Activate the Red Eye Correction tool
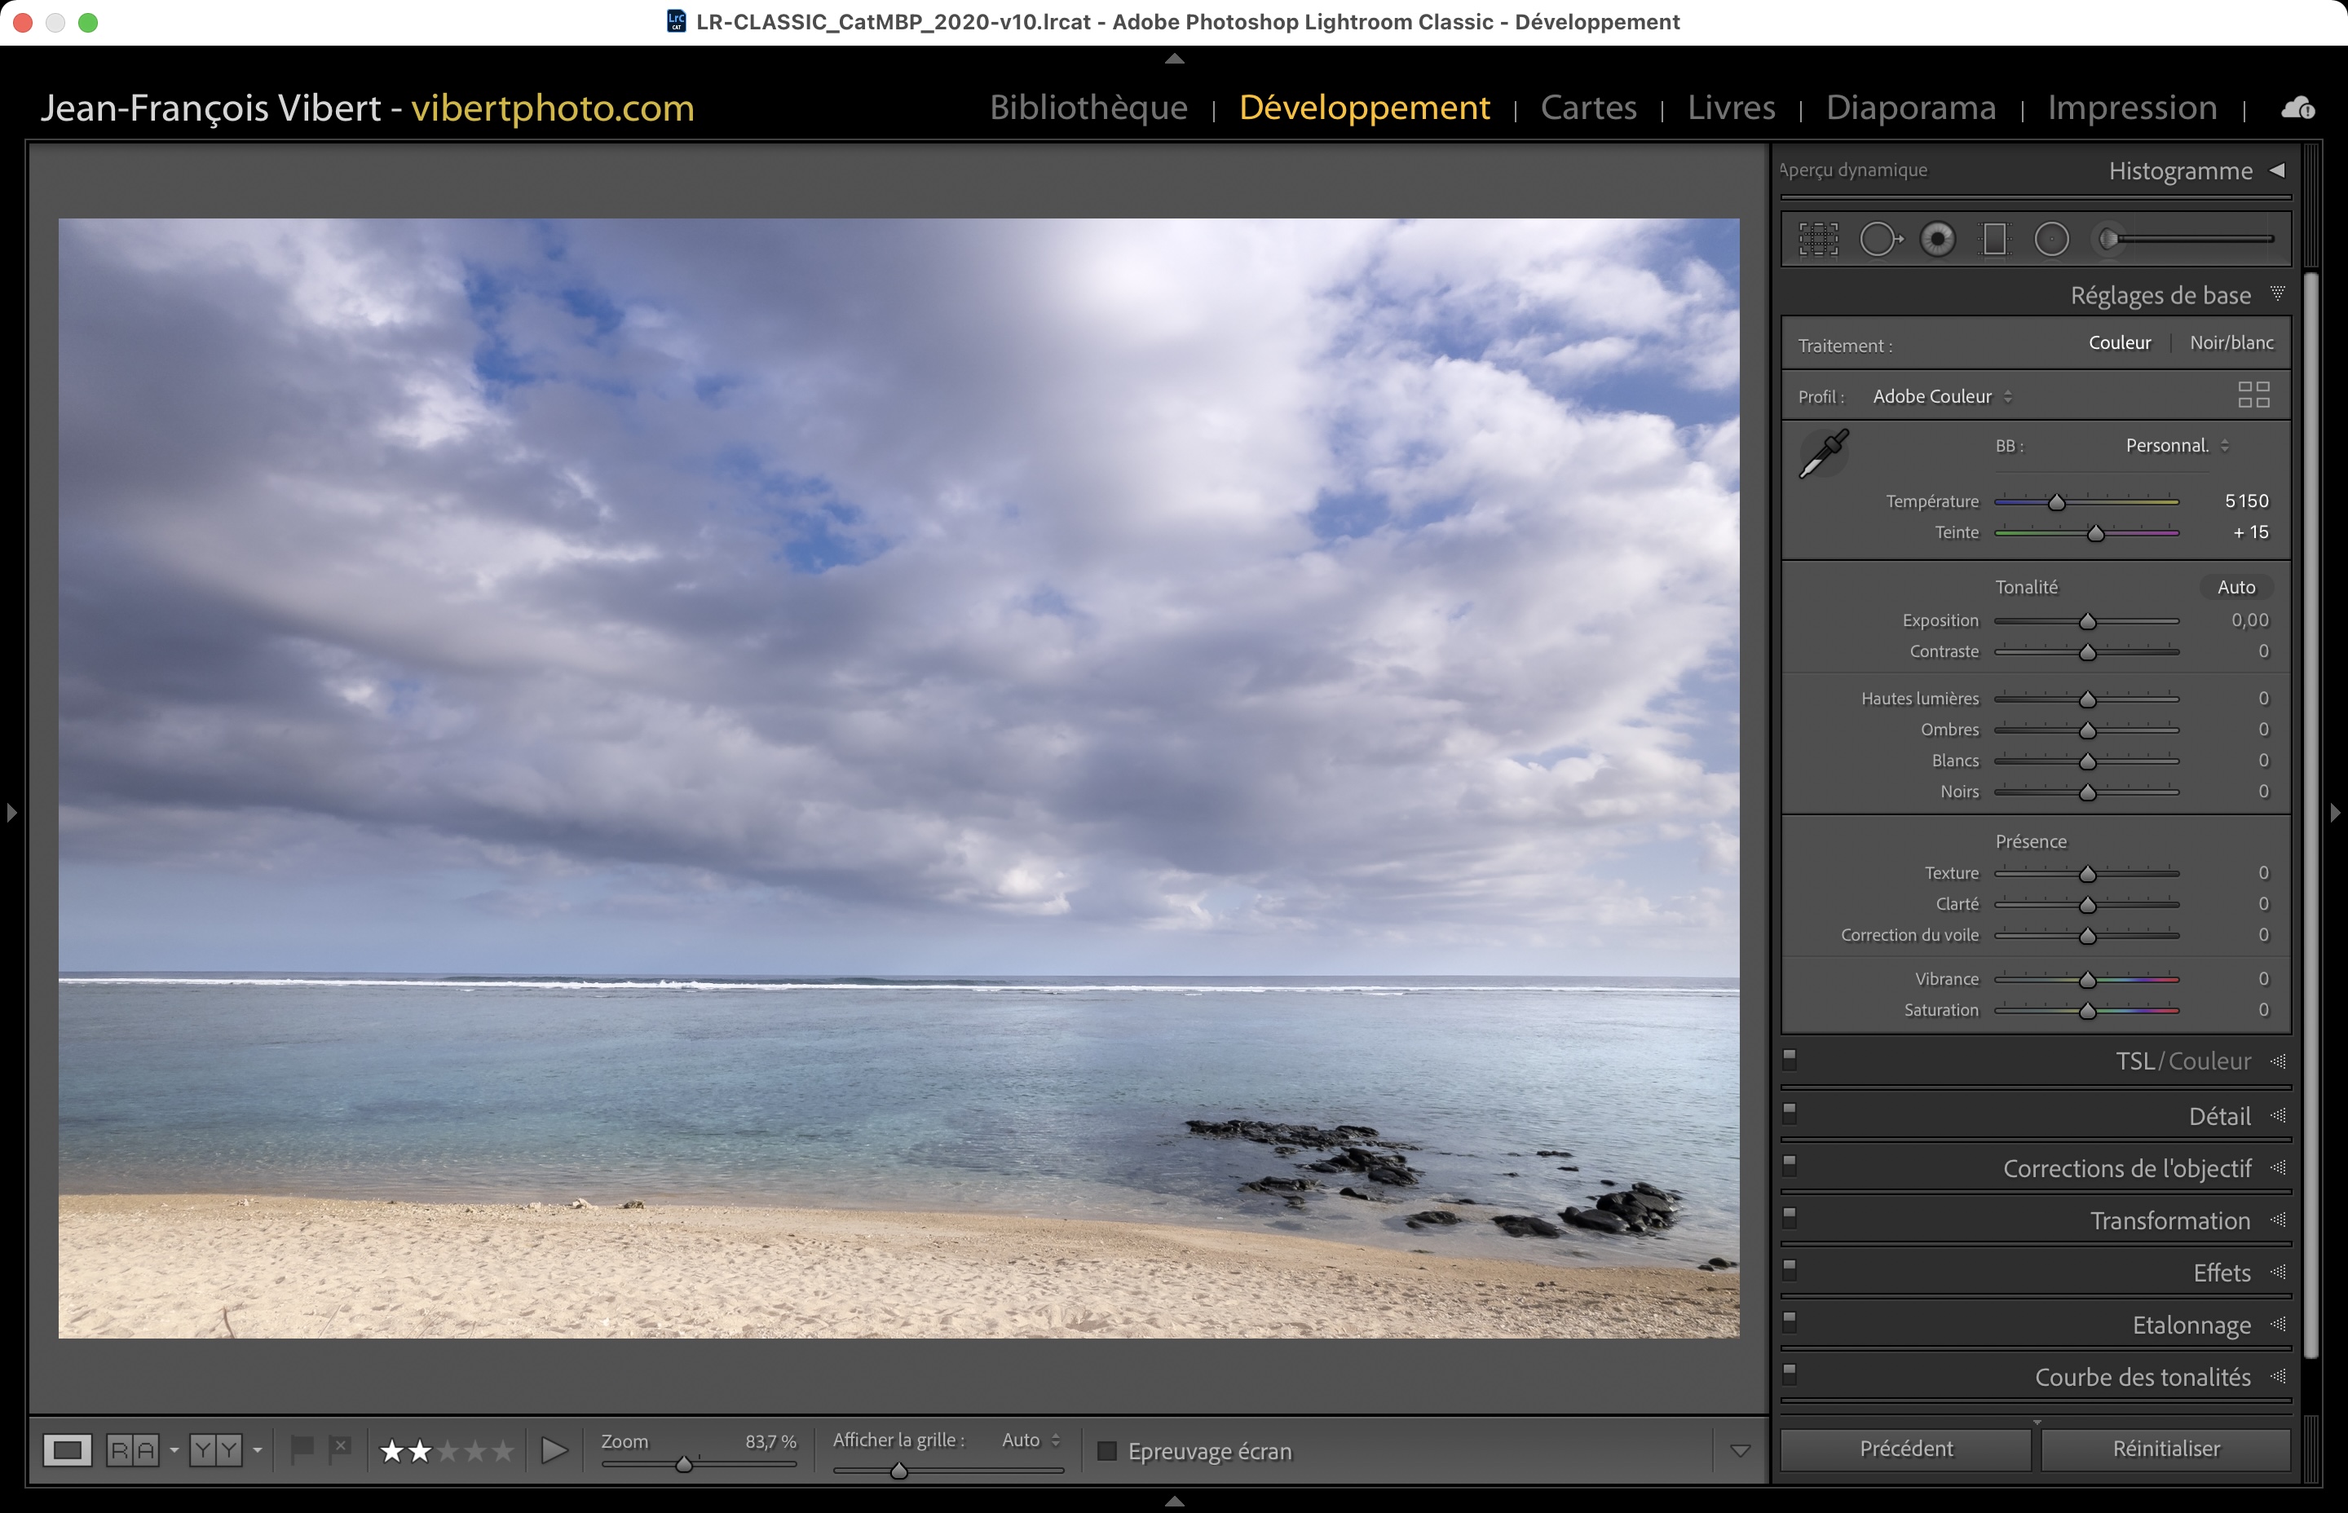 tap(1937, 239)
